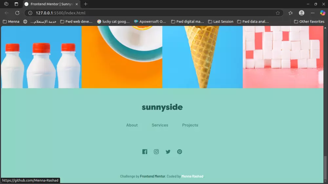Open the Menna bookmarks folder
The height and width of the screenshot is (184, 328).
click(x=11, y=22)
